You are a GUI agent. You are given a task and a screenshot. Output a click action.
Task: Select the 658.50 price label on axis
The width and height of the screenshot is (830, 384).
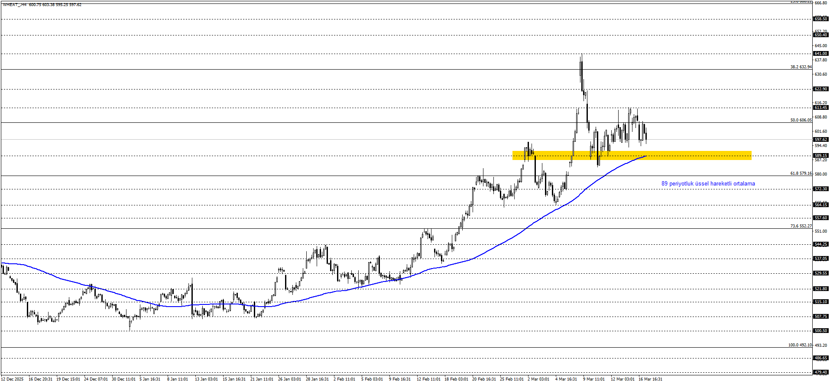820,19
